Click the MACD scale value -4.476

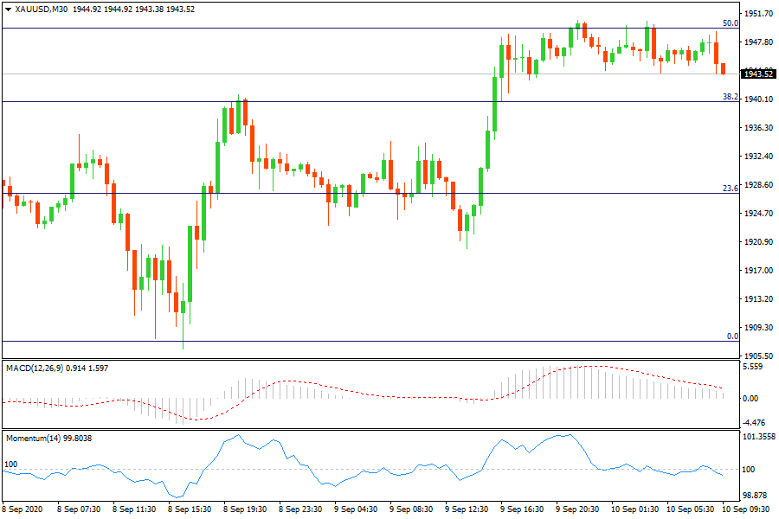(x=756, y=422)
